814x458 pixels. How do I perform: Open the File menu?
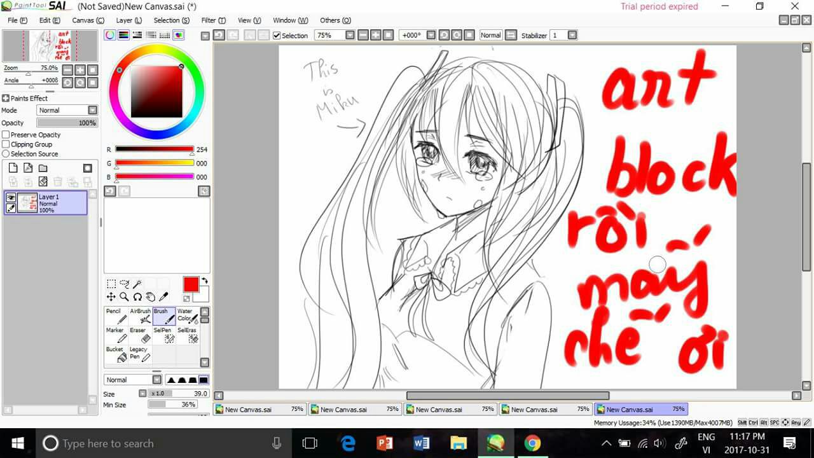17,20
